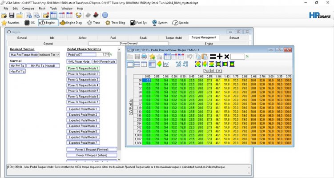Click Max FW Tq button
The height and width of the screenshot is (178, 334).
coord(17,71)
